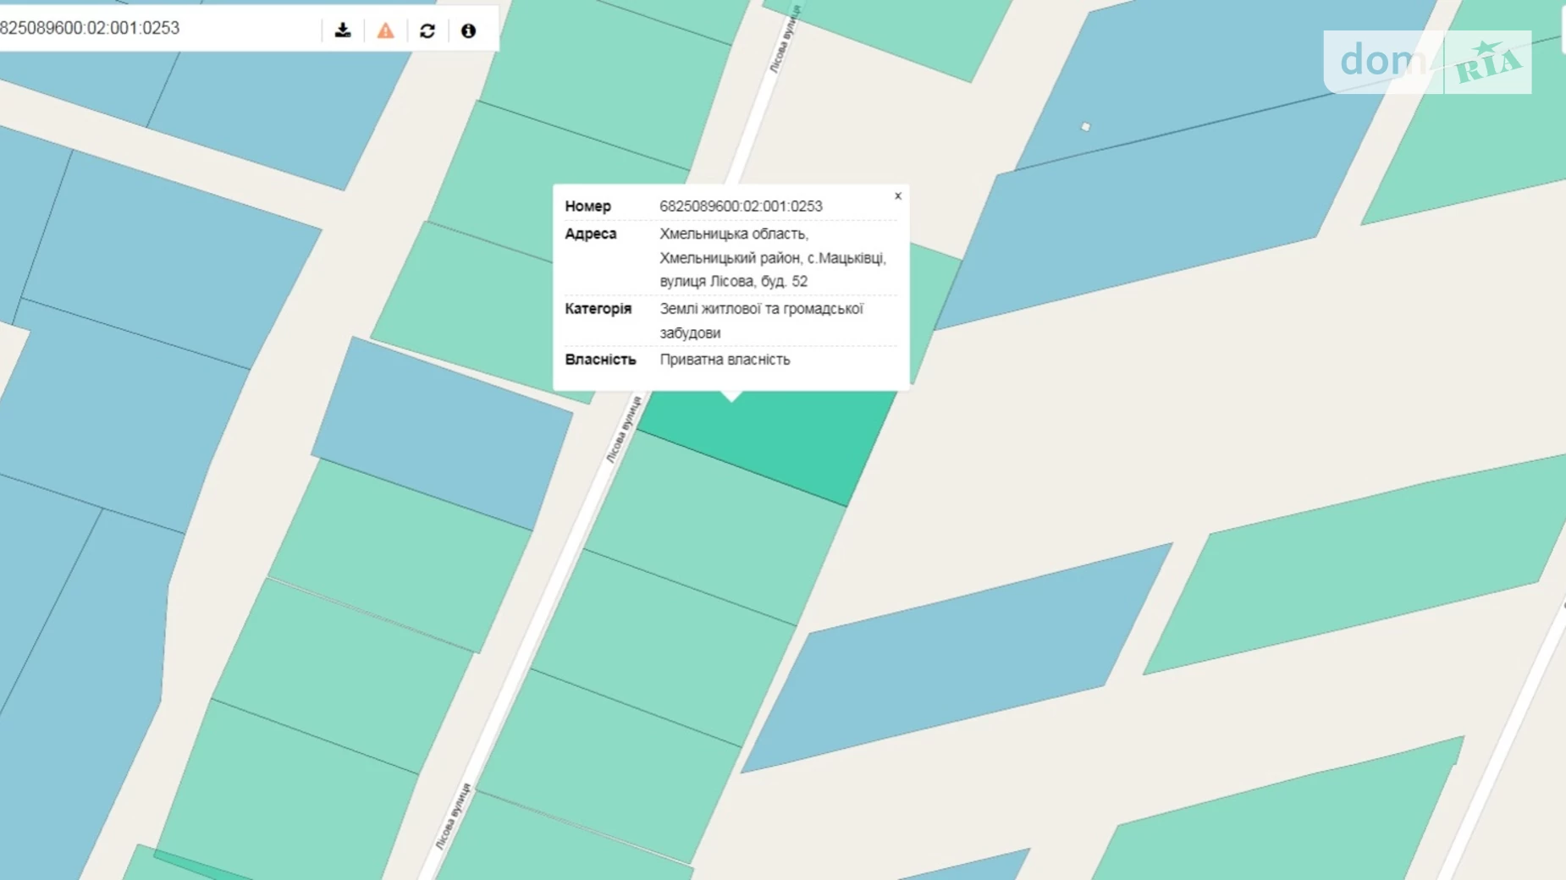The image size is (1566, 880).
Task: Click the Землі житлової та громадської забудови text
Action: point(761,321)
